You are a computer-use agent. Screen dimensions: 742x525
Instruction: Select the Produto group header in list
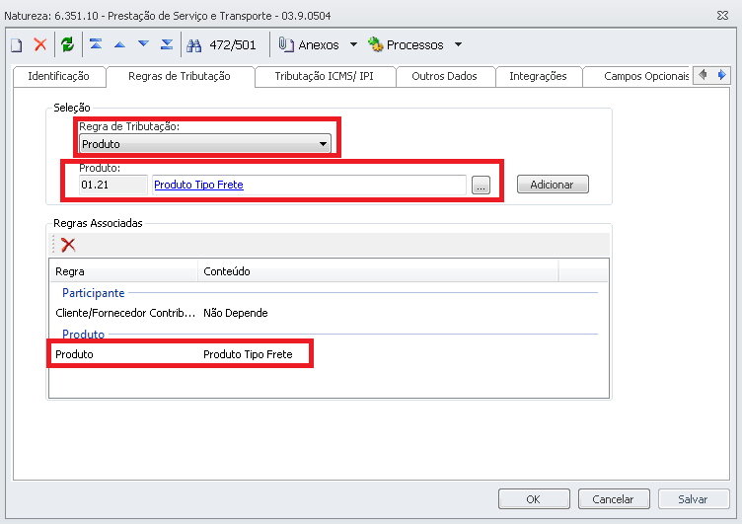coord(83,335)
